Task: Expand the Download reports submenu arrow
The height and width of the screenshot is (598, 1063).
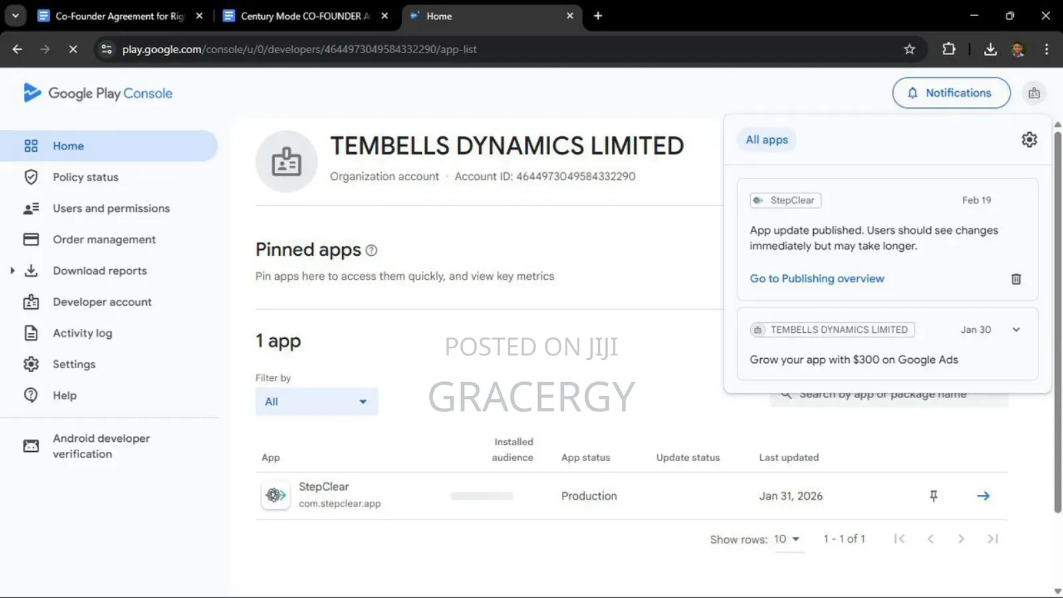Action: click(x=12, y=271)
